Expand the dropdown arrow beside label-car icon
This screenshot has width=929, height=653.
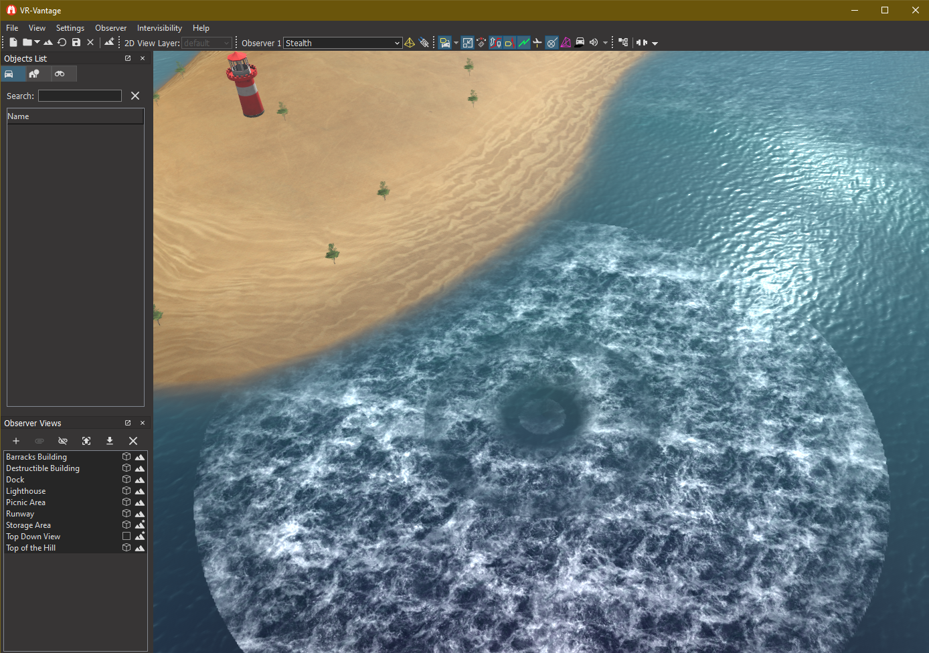coord(456,43)
